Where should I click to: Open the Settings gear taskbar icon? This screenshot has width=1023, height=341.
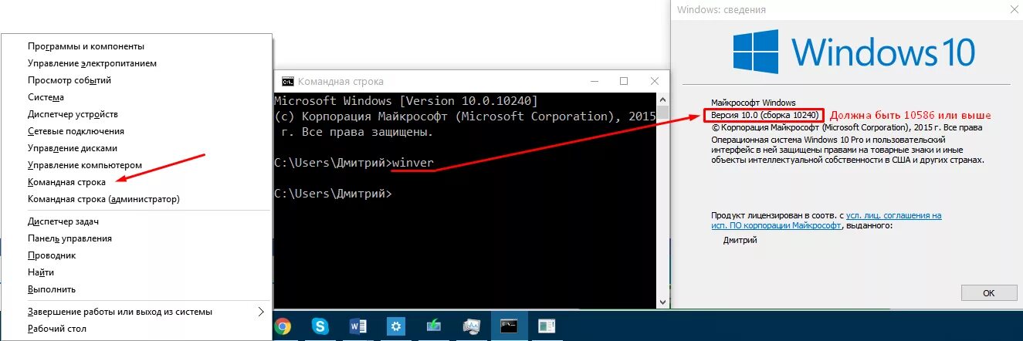point(396,326)
